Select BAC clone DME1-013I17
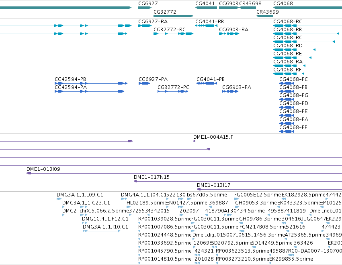342x265 pixels. 213,185
